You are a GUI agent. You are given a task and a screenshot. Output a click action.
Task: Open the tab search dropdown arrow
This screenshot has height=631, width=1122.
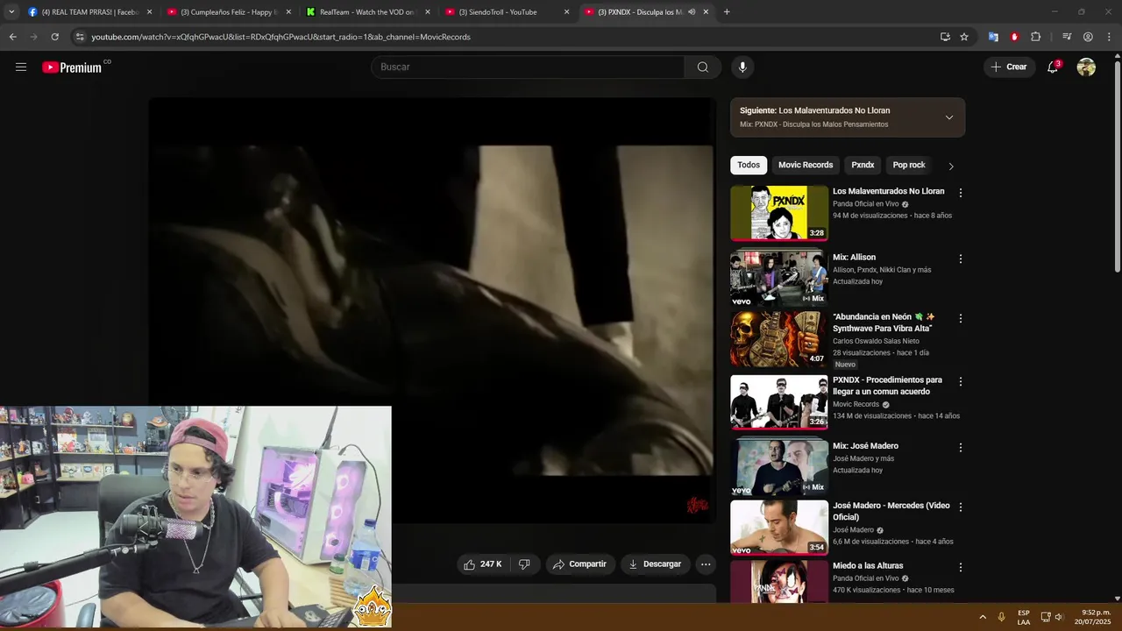click(11, 12)
